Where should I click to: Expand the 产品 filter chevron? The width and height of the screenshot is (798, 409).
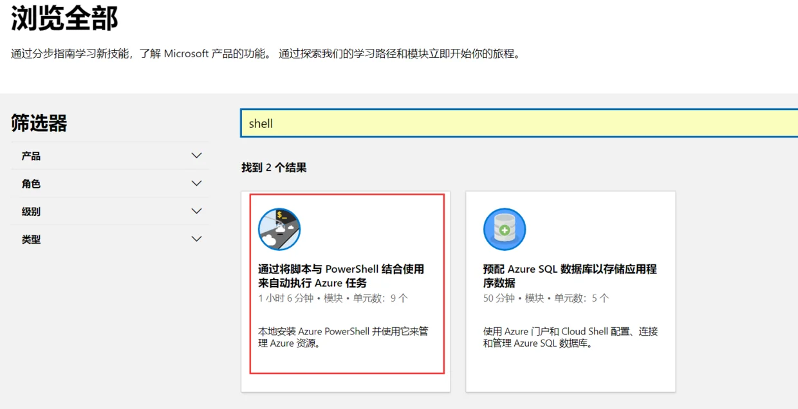coord(197,156)
